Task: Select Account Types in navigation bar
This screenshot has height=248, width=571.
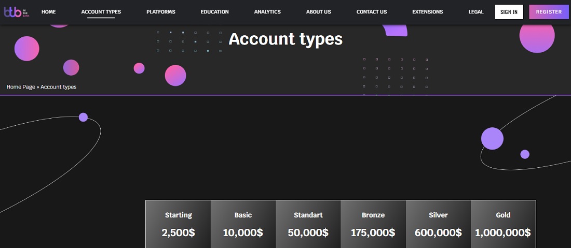Action: point(101,12)
